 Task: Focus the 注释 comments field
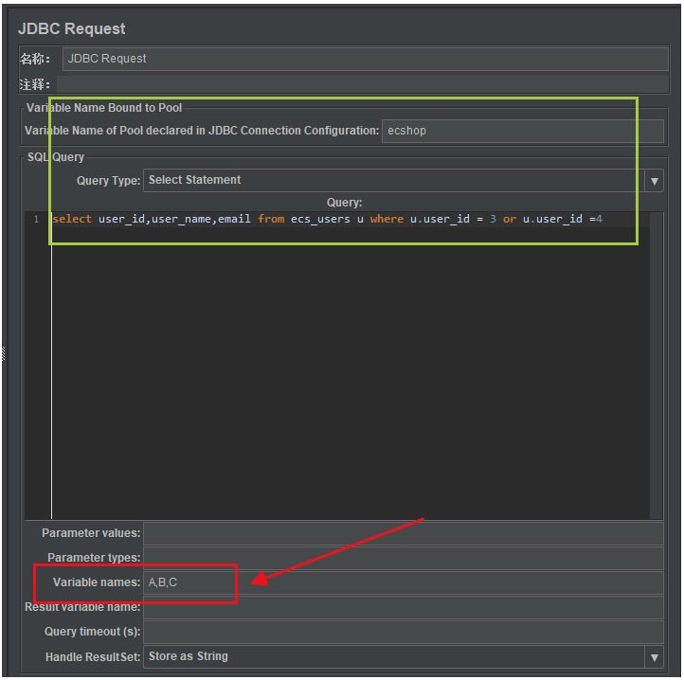(364, 84)
